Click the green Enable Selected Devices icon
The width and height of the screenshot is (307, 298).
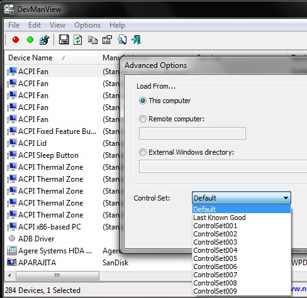(x=30, y=40)
